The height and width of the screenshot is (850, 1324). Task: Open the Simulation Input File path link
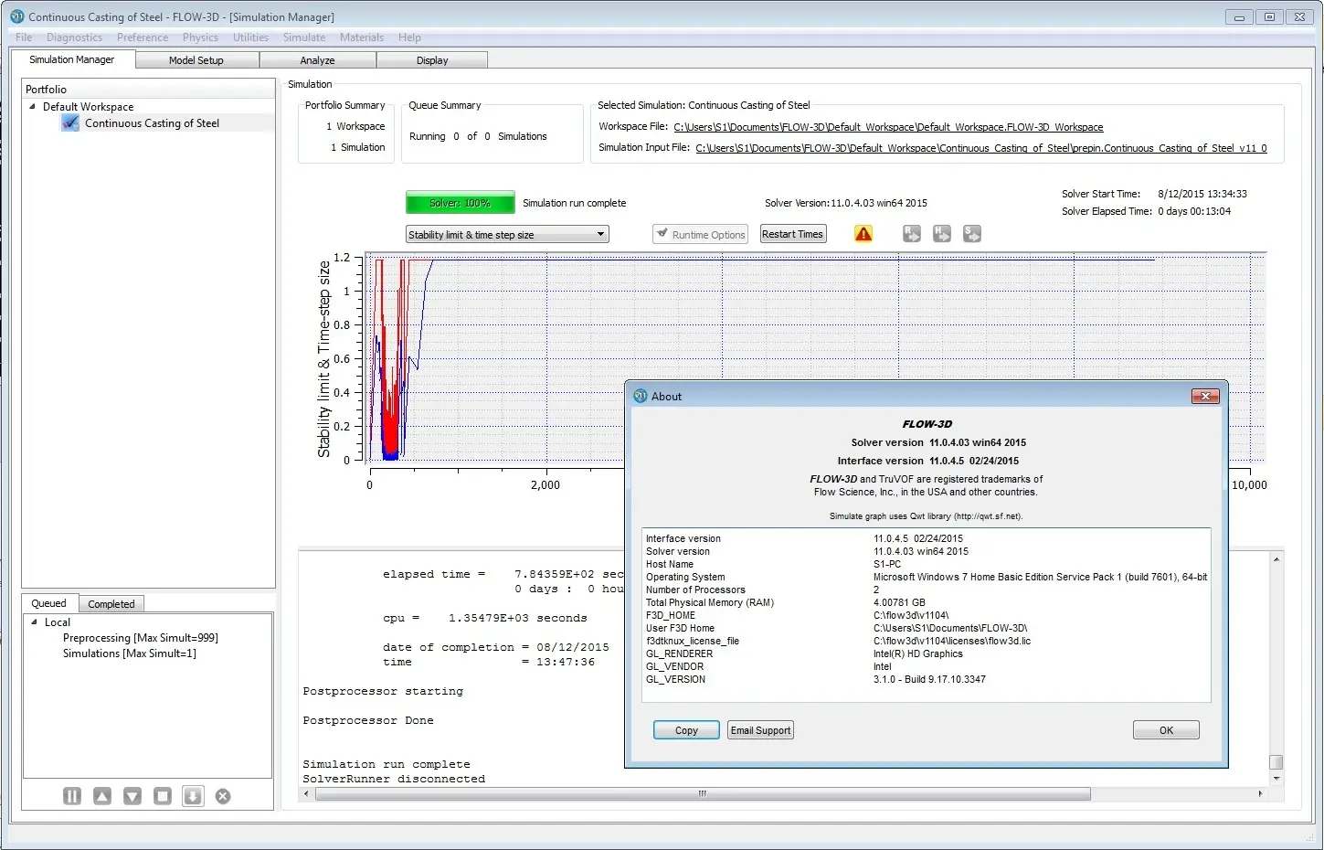pyautogui.click(x=981, y=148)
